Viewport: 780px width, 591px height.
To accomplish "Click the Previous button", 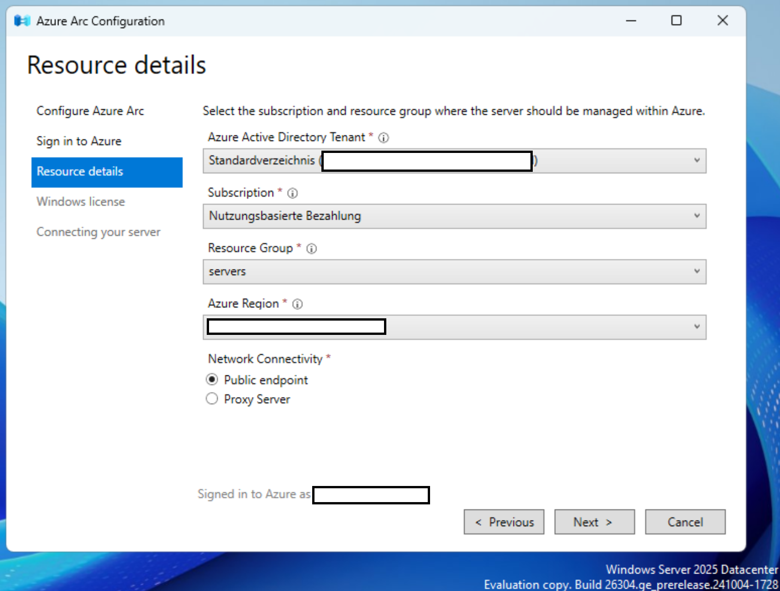I will [504, 522].
